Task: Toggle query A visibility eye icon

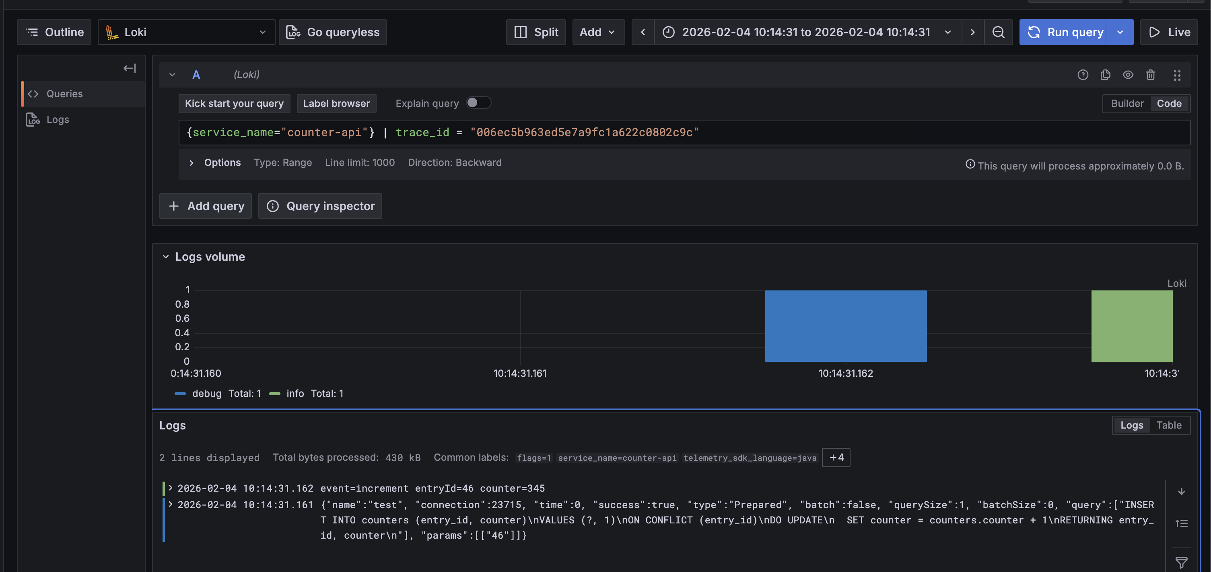Action: pos(1128,75)
